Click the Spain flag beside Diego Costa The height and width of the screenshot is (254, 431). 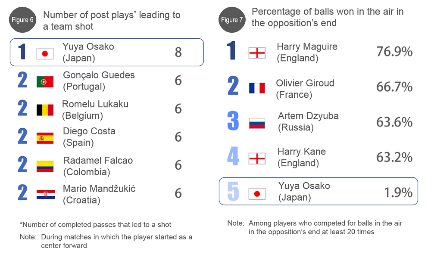pyautogui.click(x=45, y=138)
